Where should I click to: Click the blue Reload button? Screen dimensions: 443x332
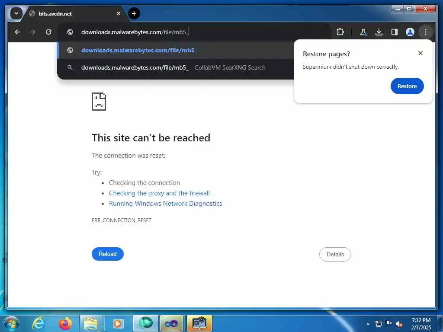coord(108,254)
